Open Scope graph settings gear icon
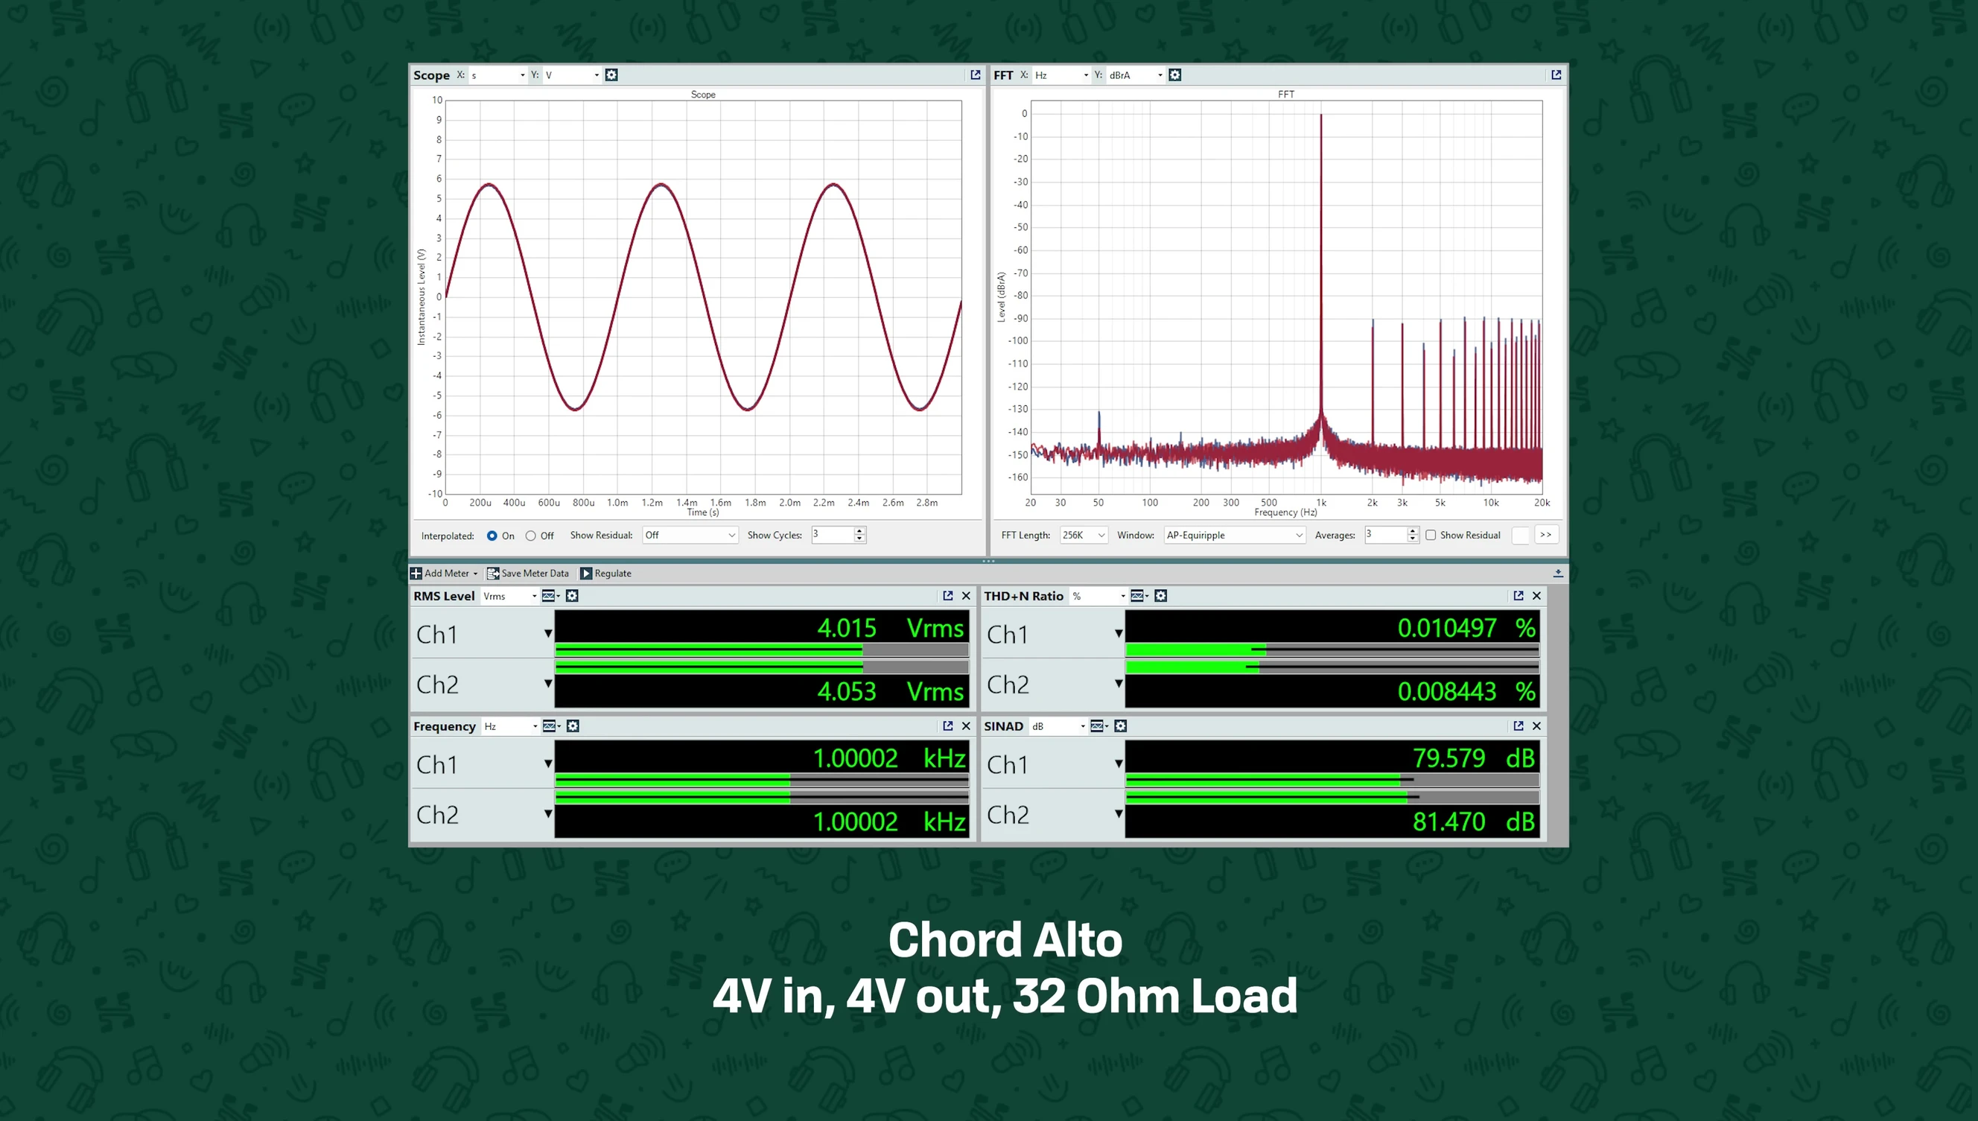Image resolution: width=1978 pixels, height=1121 pixels. tap(611, 74)
